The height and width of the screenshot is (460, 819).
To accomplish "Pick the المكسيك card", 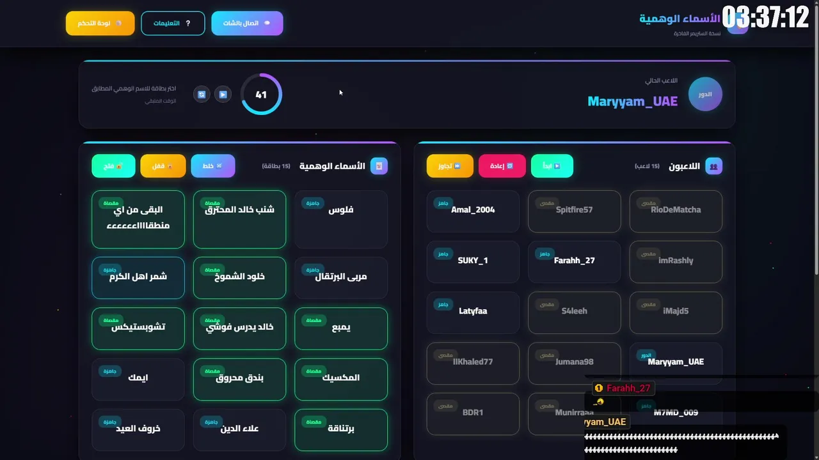I will [x=341, y=379].
